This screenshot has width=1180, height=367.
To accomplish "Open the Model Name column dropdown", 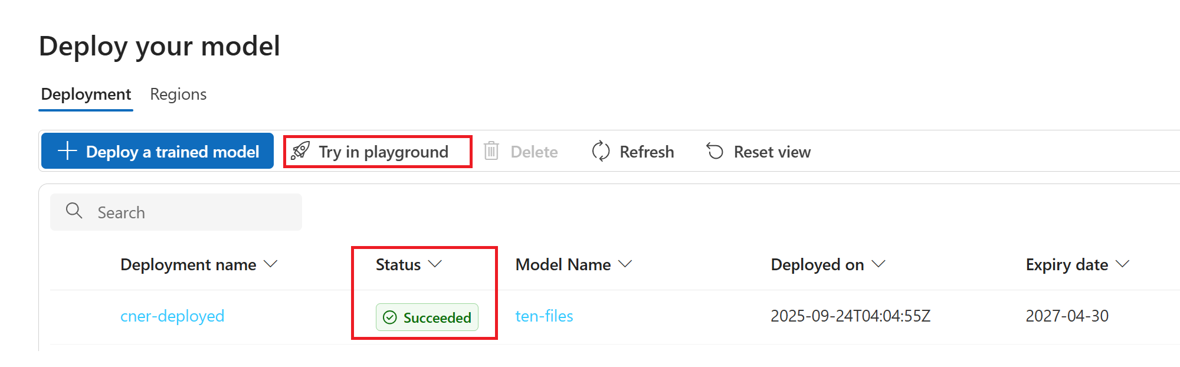I will click(626, 264).
